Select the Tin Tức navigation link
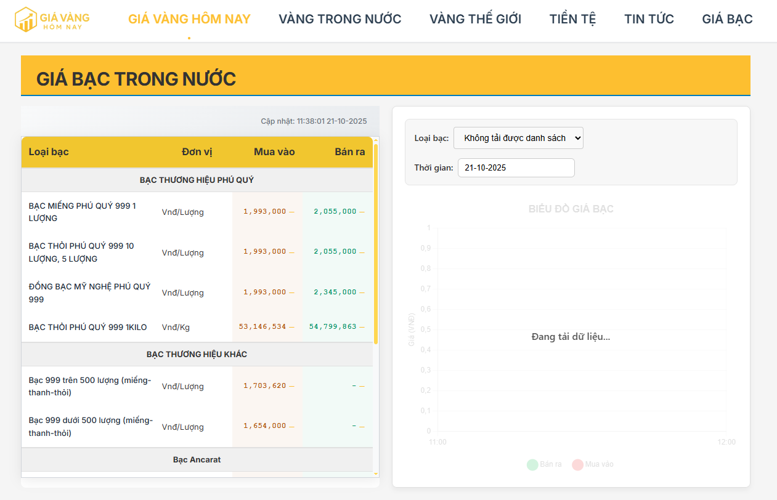The height and width of the screenshot is (500, 777). 649,19
